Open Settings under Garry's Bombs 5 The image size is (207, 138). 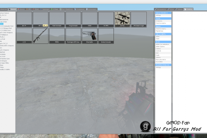[x=163, y=15]
